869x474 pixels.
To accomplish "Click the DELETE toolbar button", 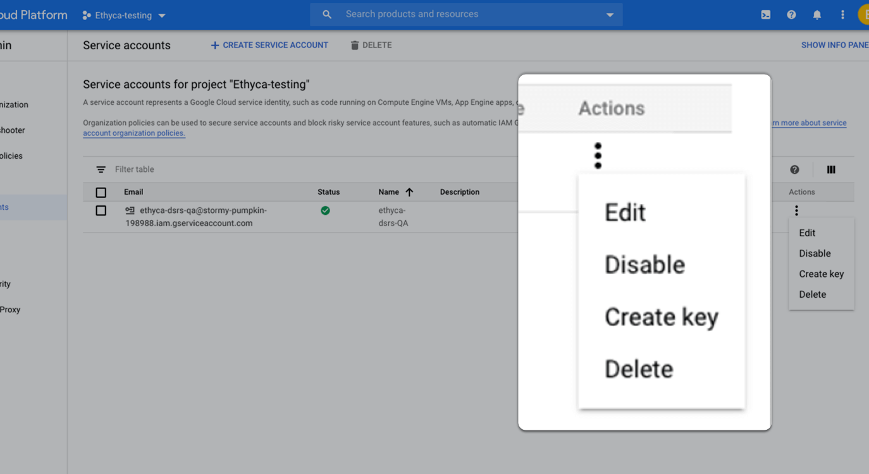I will (x=371, y=46).
